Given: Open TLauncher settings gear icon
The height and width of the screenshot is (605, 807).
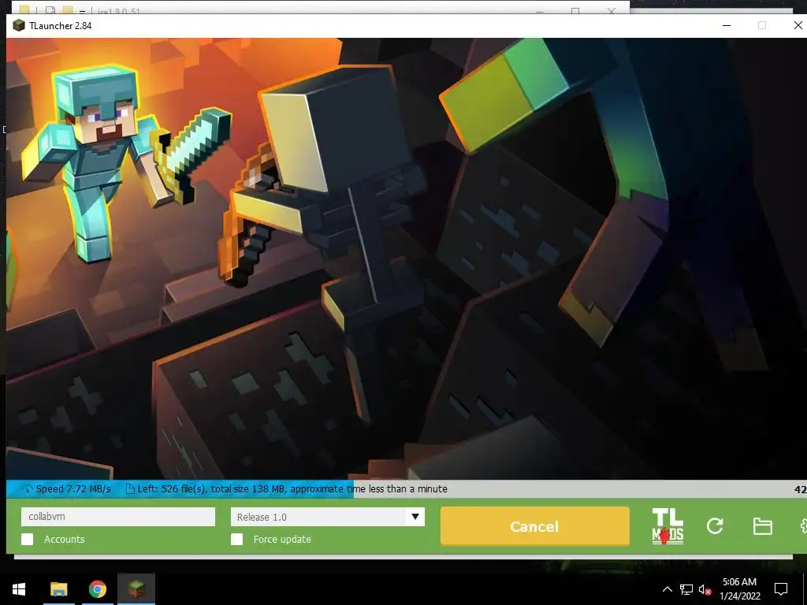Looking at the screenshot, I should 803,525.
